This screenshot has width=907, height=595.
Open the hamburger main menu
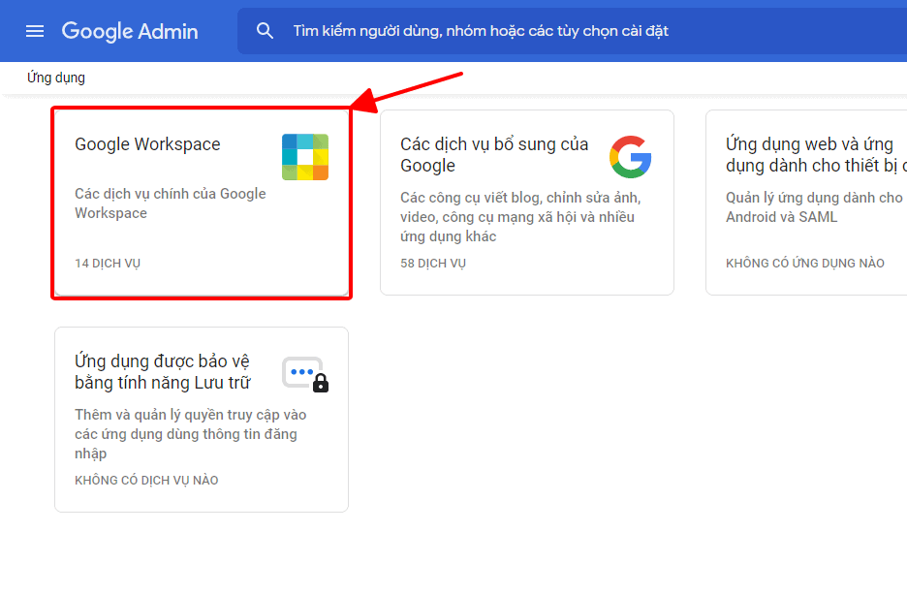coord(35,31)
